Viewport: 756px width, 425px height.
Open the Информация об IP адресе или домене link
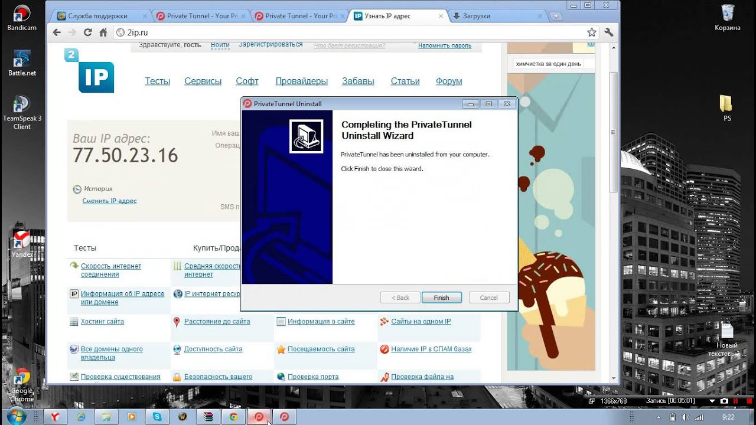123,298
